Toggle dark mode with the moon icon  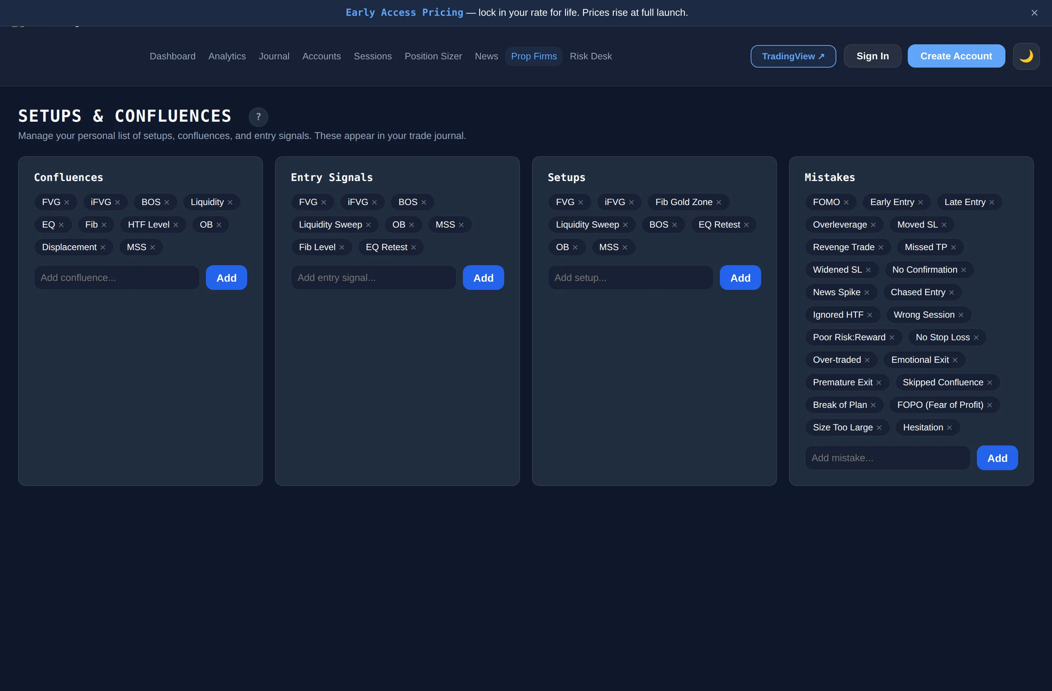coord(1026,56)
